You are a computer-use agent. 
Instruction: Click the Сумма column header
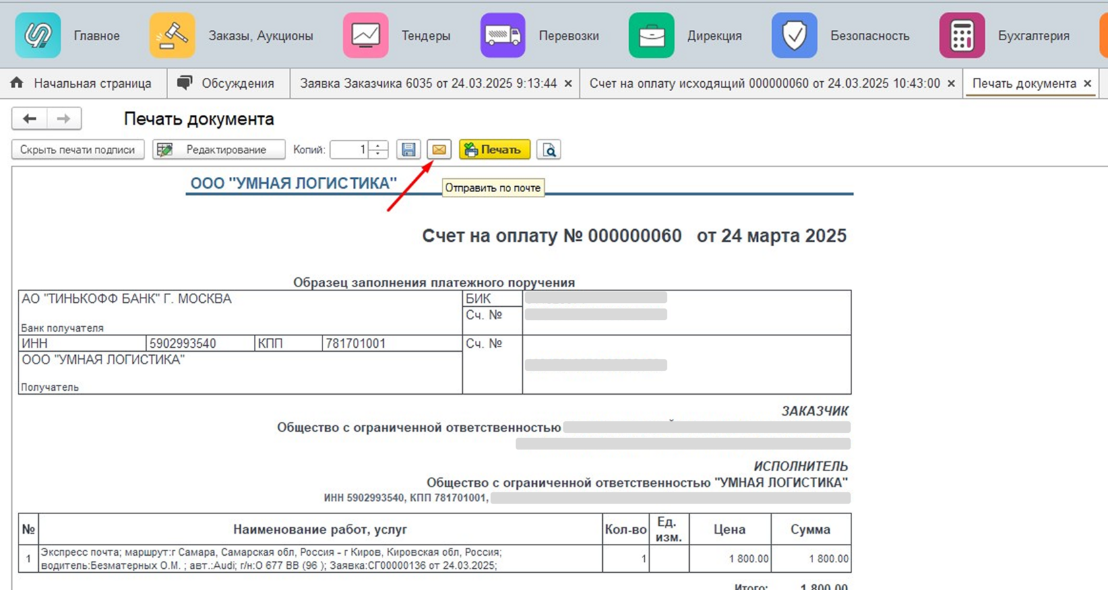coord(811,529)
